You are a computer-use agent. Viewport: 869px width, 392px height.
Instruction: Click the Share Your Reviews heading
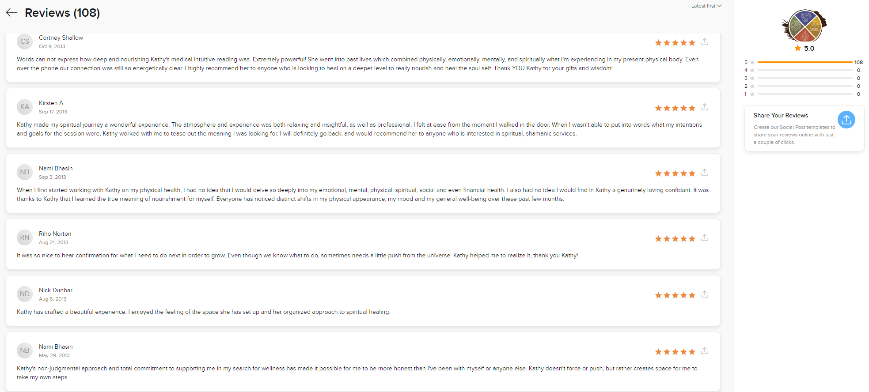pyautogui.click(x=781, y=115)
